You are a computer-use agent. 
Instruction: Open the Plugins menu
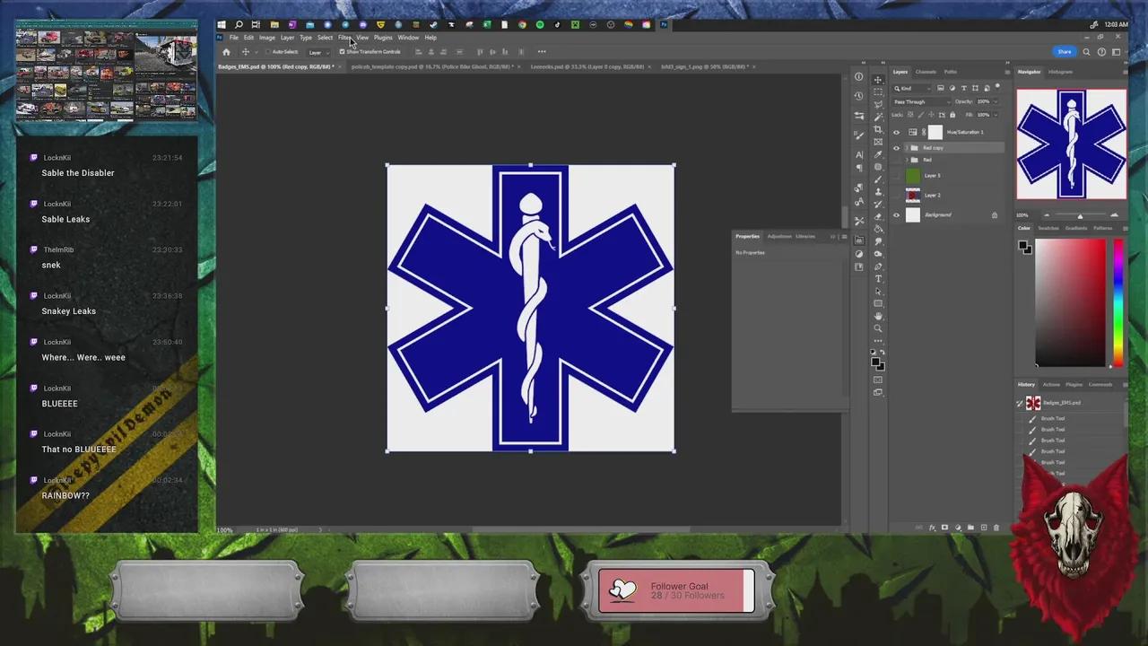[383, 38]
